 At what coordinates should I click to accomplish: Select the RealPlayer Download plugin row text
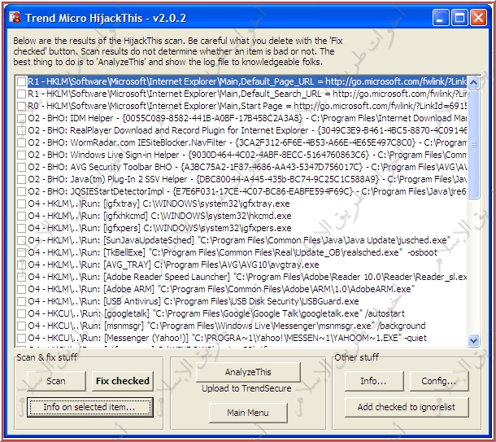point(246,130)
